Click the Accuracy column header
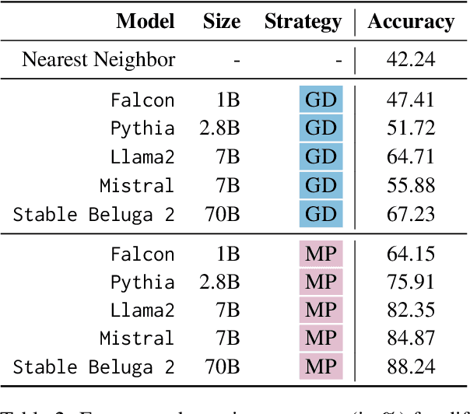The width and height of the screenshot is (470, 414). click(411, 21)
